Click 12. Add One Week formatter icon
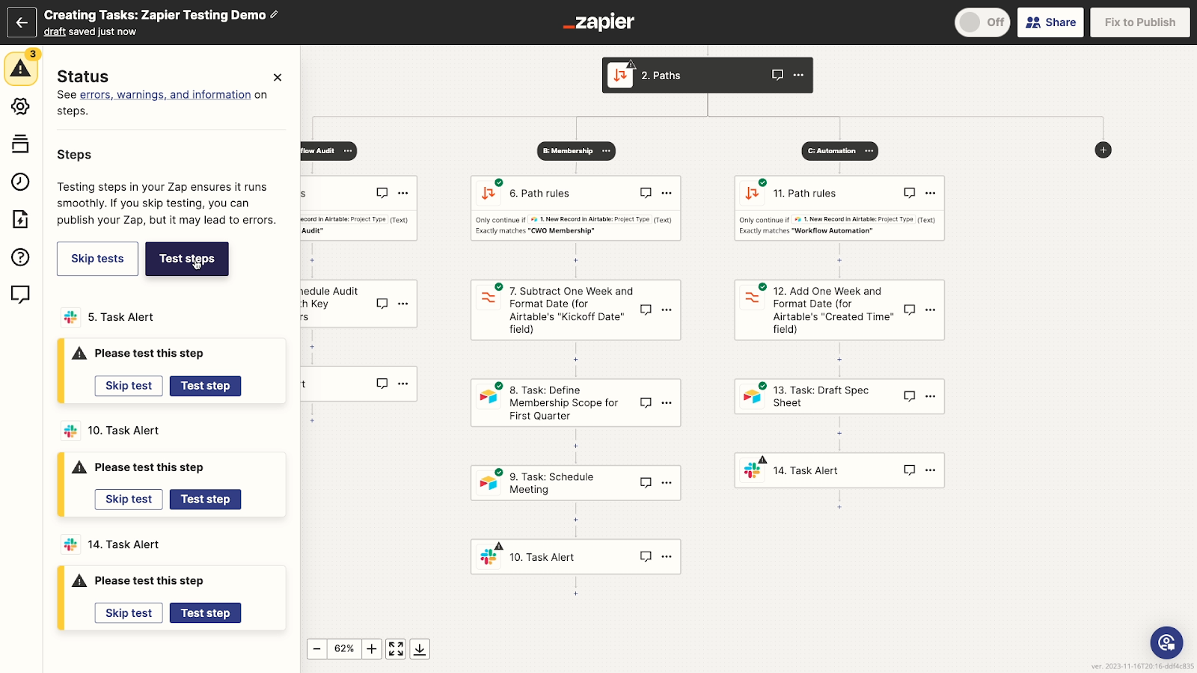Screen dimensions: 1197x673 (752, 298)
